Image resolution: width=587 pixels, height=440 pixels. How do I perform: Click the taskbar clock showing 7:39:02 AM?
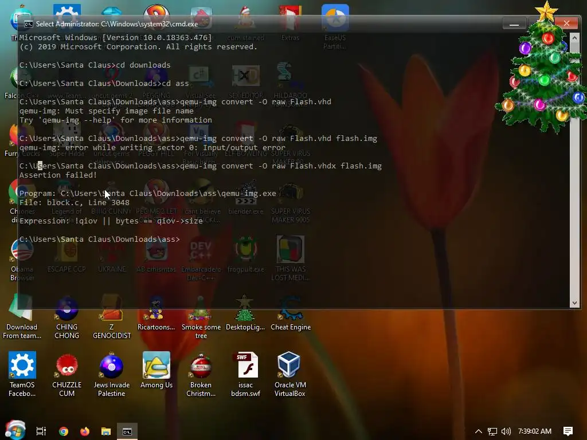(535, 431)
